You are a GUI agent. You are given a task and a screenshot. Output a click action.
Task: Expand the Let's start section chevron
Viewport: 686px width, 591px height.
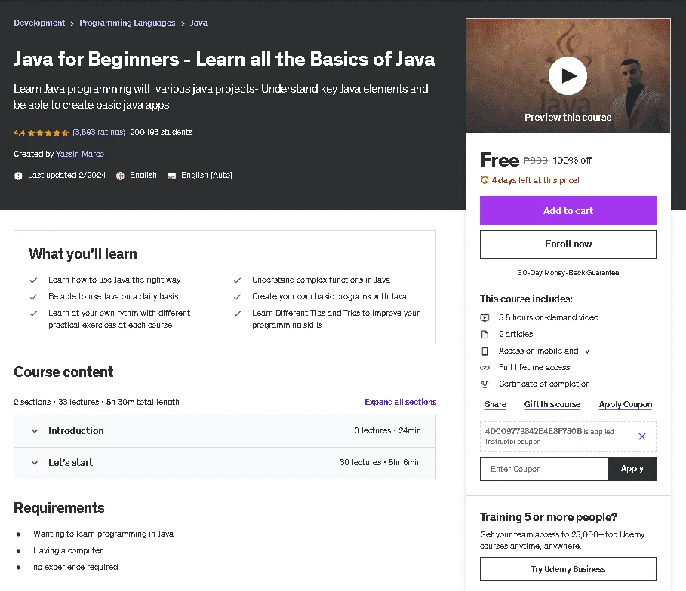pos(35,463)
